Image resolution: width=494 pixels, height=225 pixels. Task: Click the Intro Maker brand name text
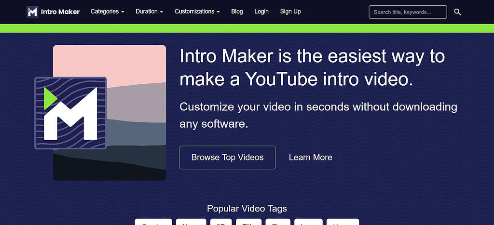tap(60, 12)
